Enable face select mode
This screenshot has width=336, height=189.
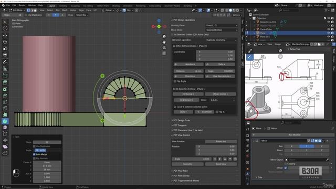pyautogui.click(x=35, y=10)
